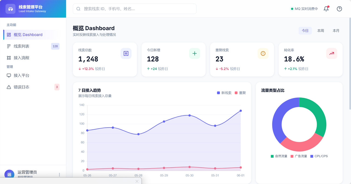Click the 线索列表 list icon
The width and height of the screenshot is (351, 184).
coord(9,46)
